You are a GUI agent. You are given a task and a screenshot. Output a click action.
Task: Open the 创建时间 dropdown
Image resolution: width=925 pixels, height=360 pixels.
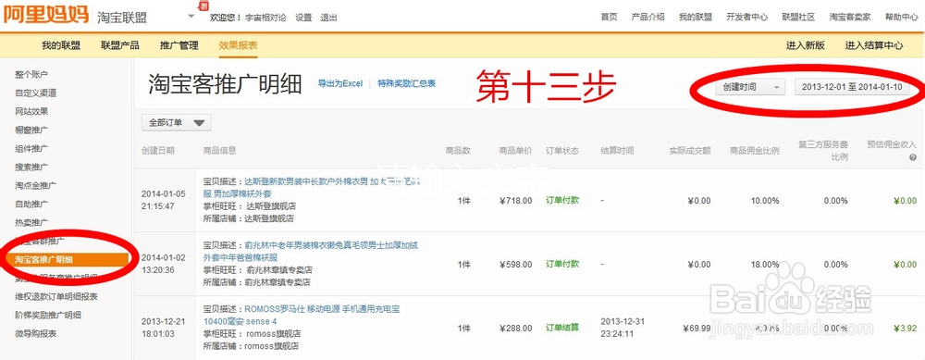click(750, 87)
